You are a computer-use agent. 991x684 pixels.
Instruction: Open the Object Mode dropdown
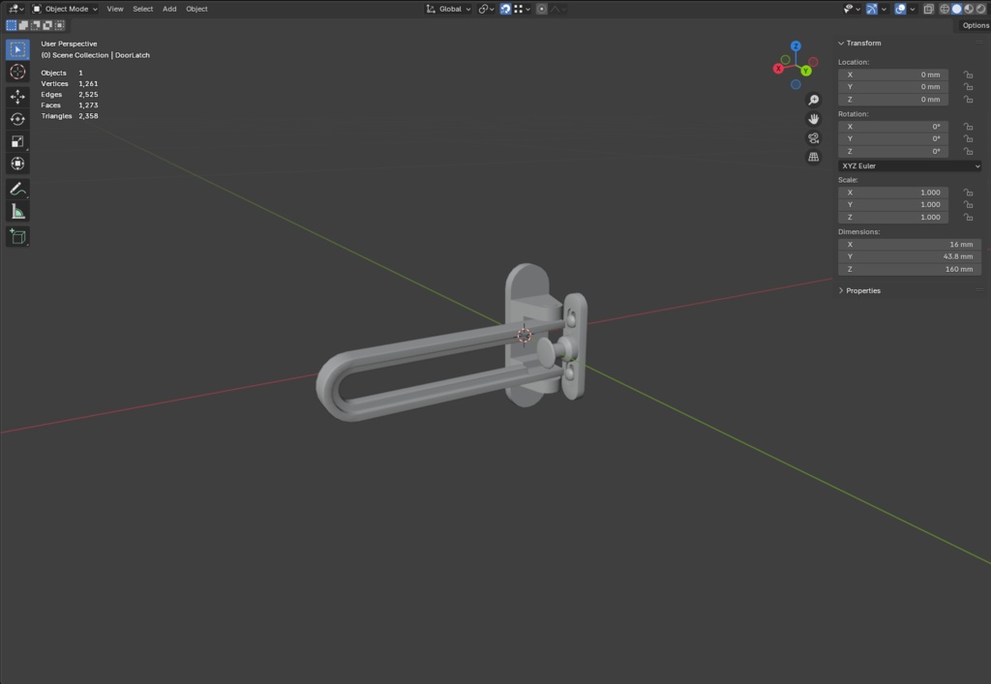(65, 9)
